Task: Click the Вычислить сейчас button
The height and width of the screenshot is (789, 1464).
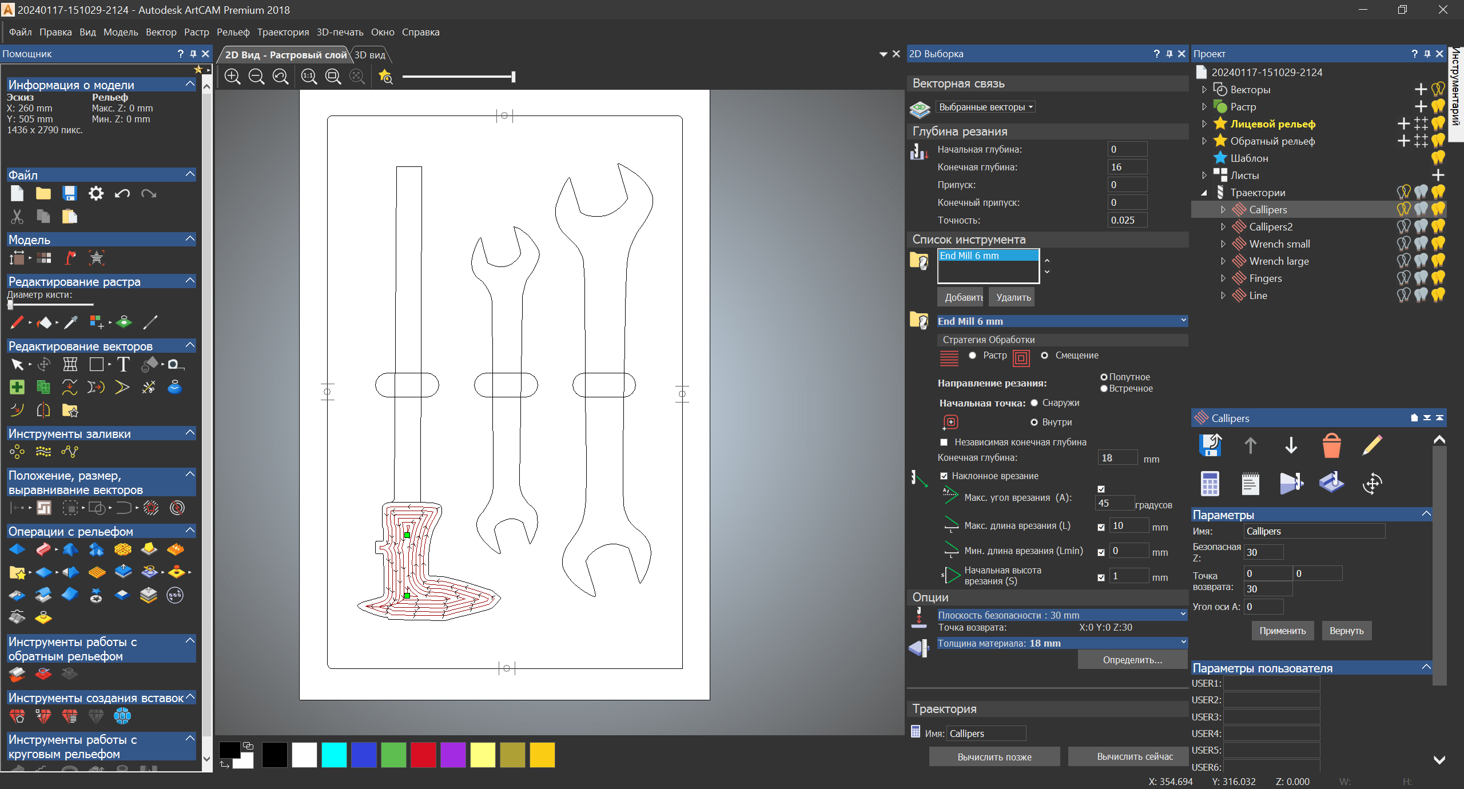Action: [1135, 756]
